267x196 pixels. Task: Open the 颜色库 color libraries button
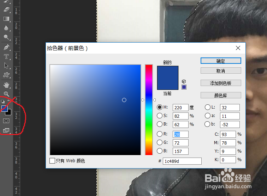tap(221, 95)
